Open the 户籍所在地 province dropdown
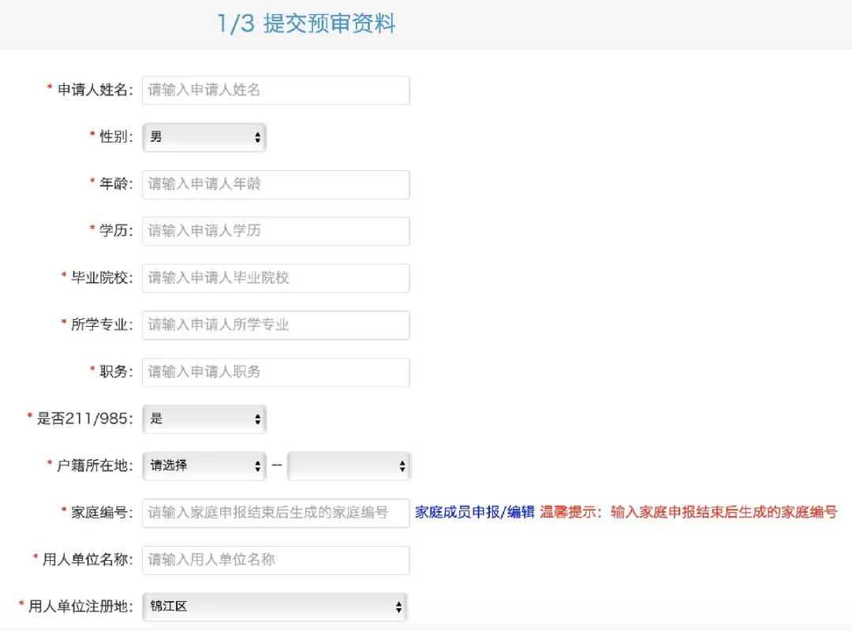Image resolution: width=852 pixels, height=631 pixels. (x=204, y=466)
